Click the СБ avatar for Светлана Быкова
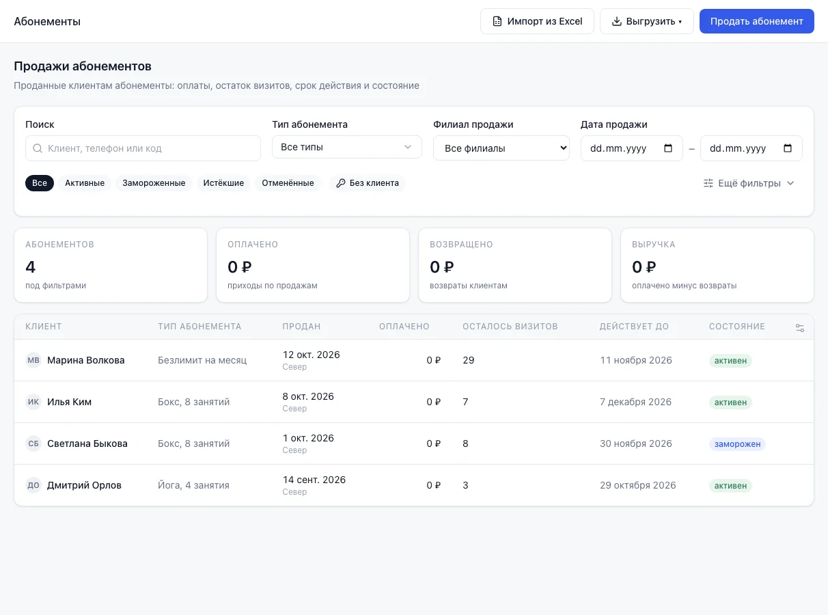 pyautogui.click(x=33, y=443)
